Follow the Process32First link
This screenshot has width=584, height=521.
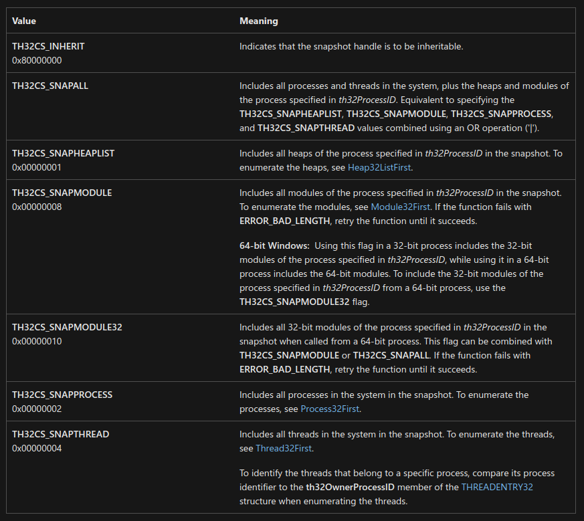pyautogui.click(x=330, y=409)
